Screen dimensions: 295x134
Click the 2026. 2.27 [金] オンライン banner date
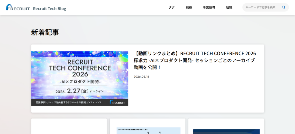80,91
